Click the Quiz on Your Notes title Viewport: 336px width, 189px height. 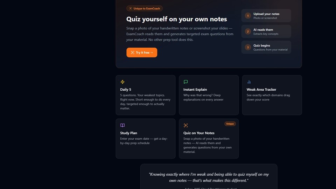click(199, 133)
